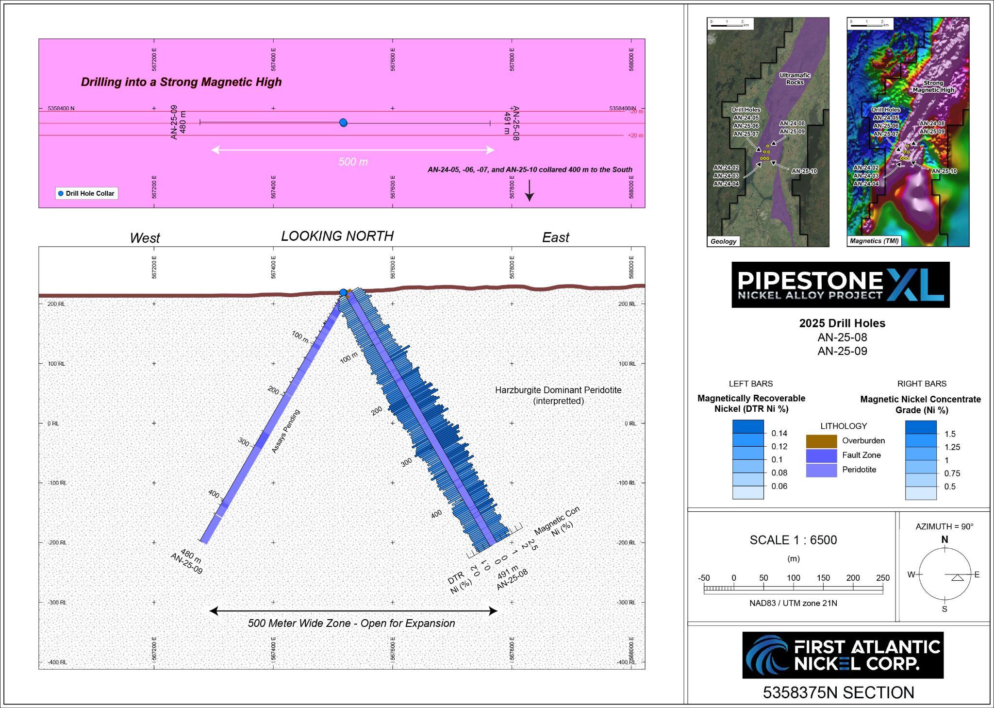The height and width of the screenshot is (708, 994).
Task: Click the Pipestone XL project logo
Action: tap(840, 285)
